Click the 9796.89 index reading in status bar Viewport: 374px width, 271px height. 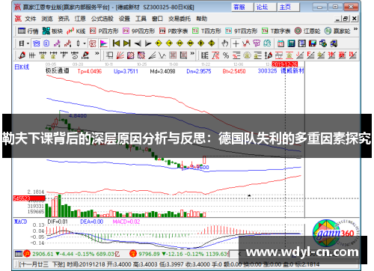(150, 254)
